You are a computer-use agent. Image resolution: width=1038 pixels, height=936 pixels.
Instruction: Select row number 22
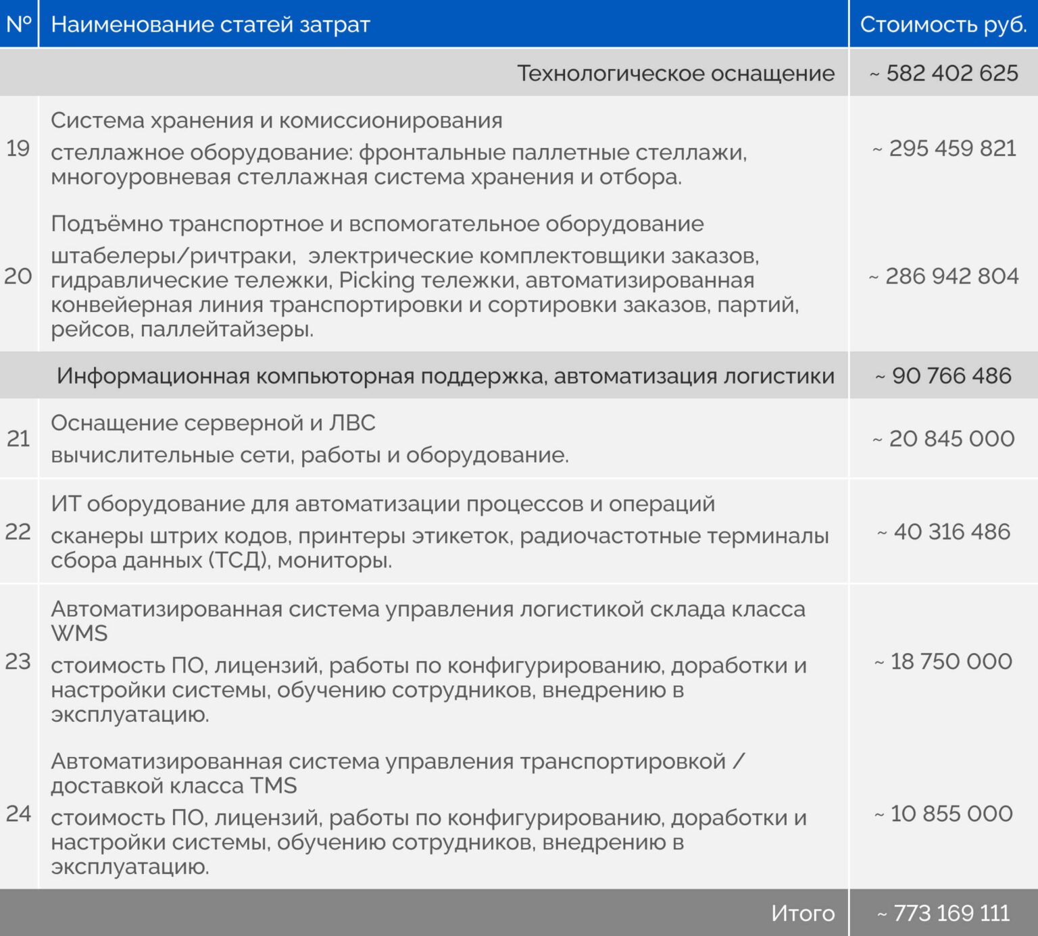point(18,531)
